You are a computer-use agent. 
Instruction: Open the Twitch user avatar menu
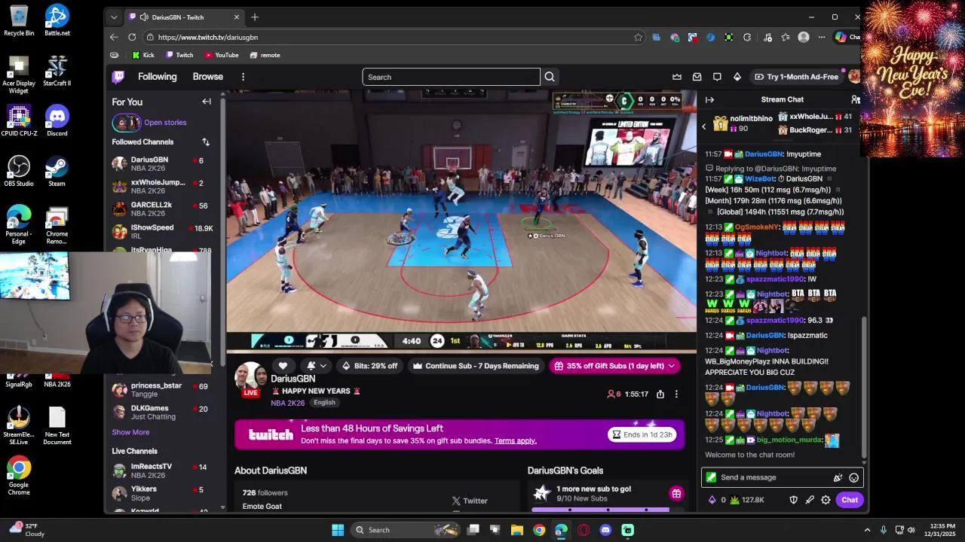pos(853,77)
